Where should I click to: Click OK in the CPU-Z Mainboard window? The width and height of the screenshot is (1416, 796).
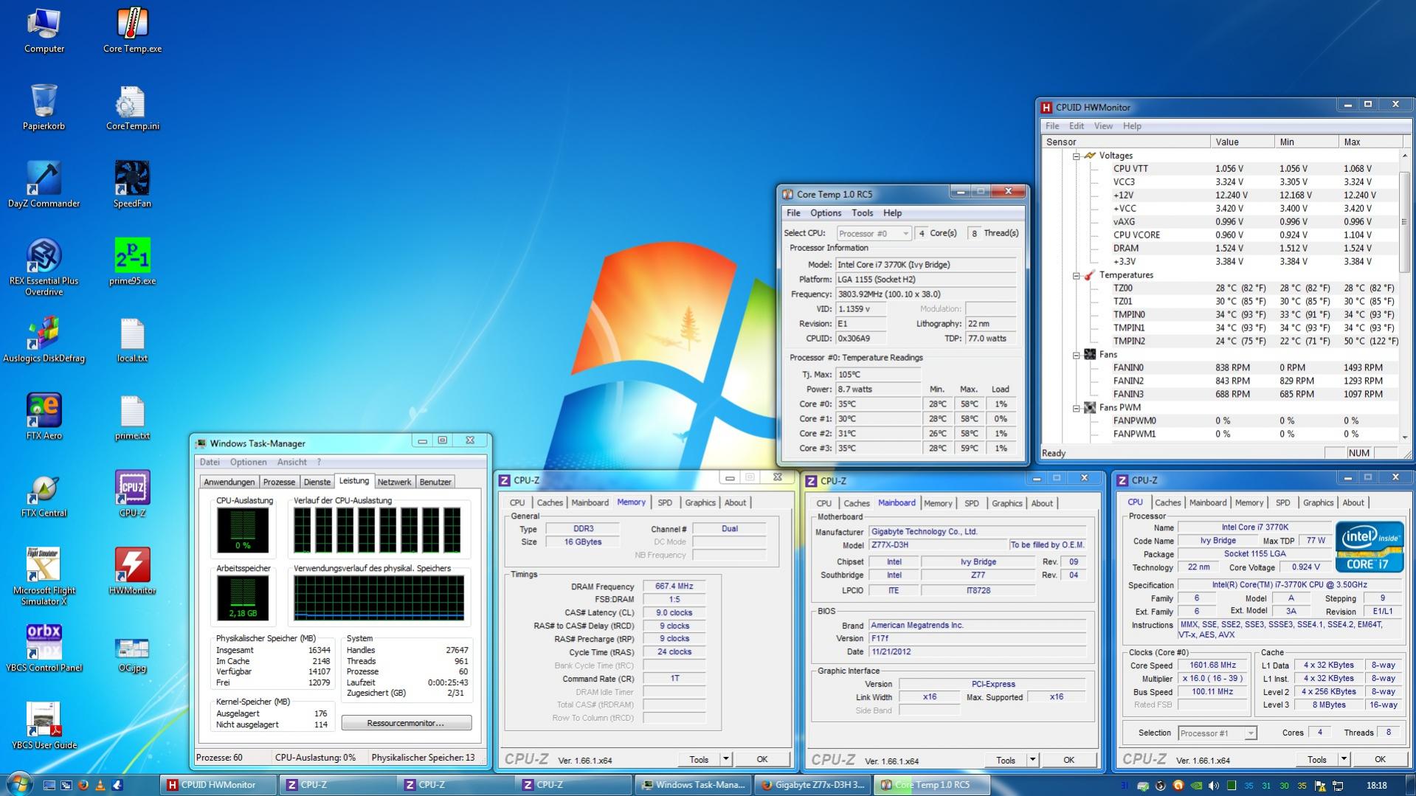pyautogui.click(x=1068, y=759)
